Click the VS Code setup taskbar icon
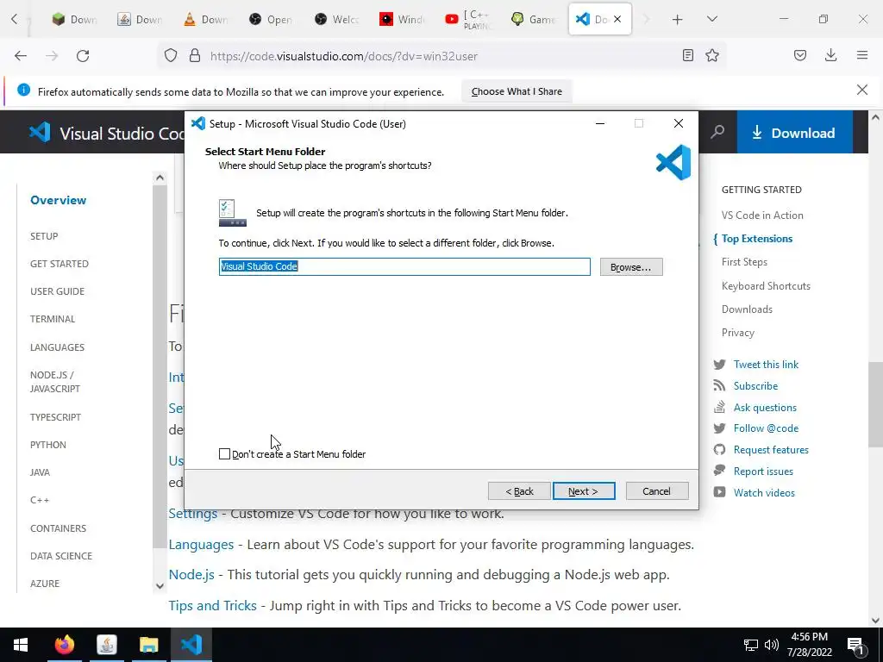Image resolution: width=883 pixels, height=662 pixels. point(191,645)
